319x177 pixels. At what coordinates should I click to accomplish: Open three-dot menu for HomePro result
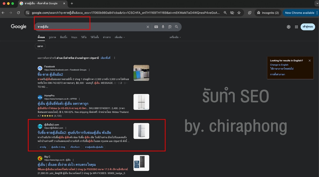click(79, 99)
